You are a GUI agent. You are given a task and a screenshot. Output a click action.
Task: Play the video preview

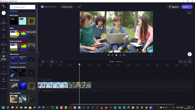click(x=116, y=55)
